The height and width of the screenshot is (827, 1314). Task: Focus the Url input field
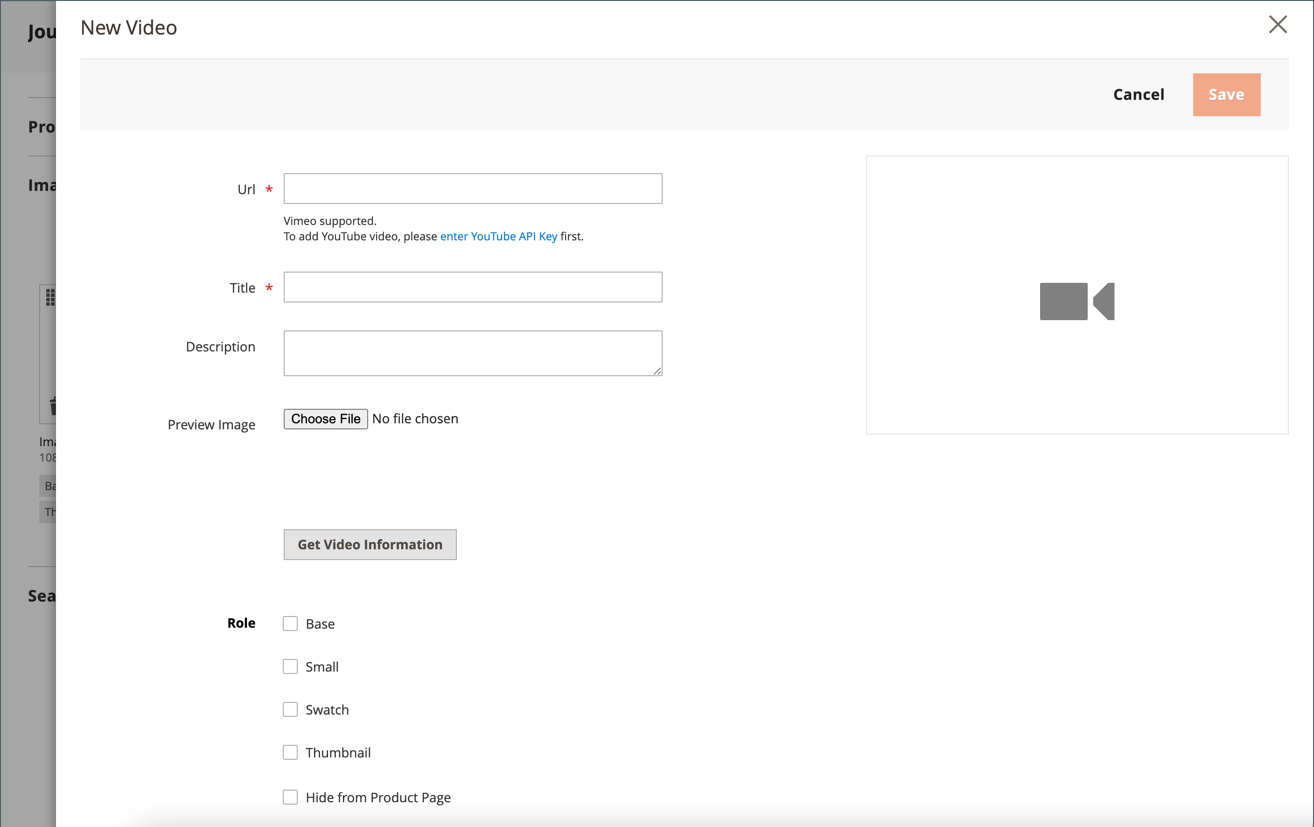pos(473,189)
